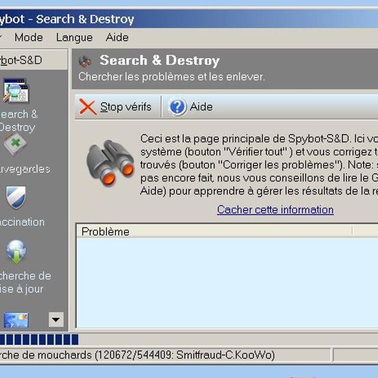The height and width of the screenshot is (378, 378).
Task: Click the blue question mark Aide toolbar button
Action: 190,107
